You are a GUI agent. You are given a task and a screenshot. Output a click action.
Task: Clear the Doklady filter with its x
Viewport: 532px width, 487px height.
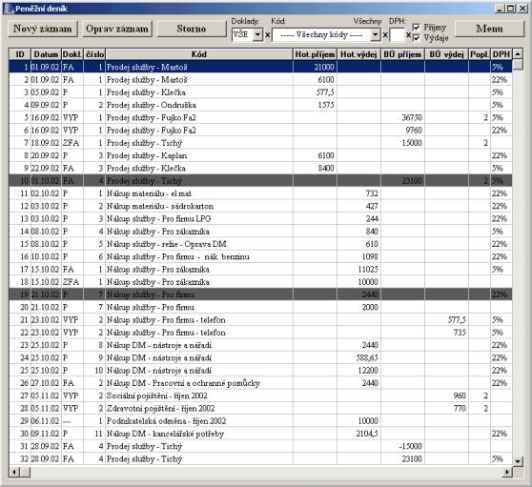(267, 35)
